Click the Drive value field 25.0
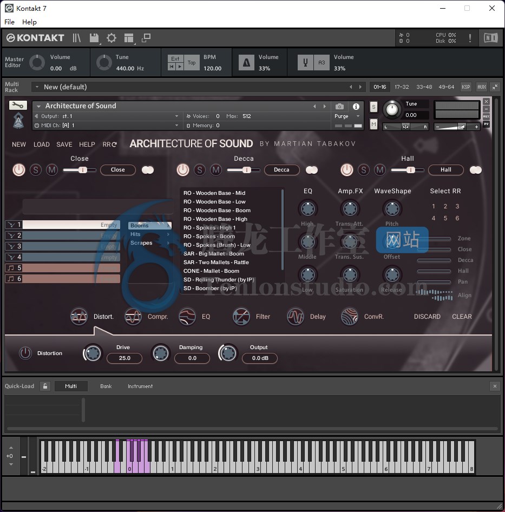This screenshot has height=512, width=505. (x=124, y=358)
